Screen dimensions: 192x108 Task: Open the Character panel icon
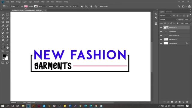[x=156, y=14]
